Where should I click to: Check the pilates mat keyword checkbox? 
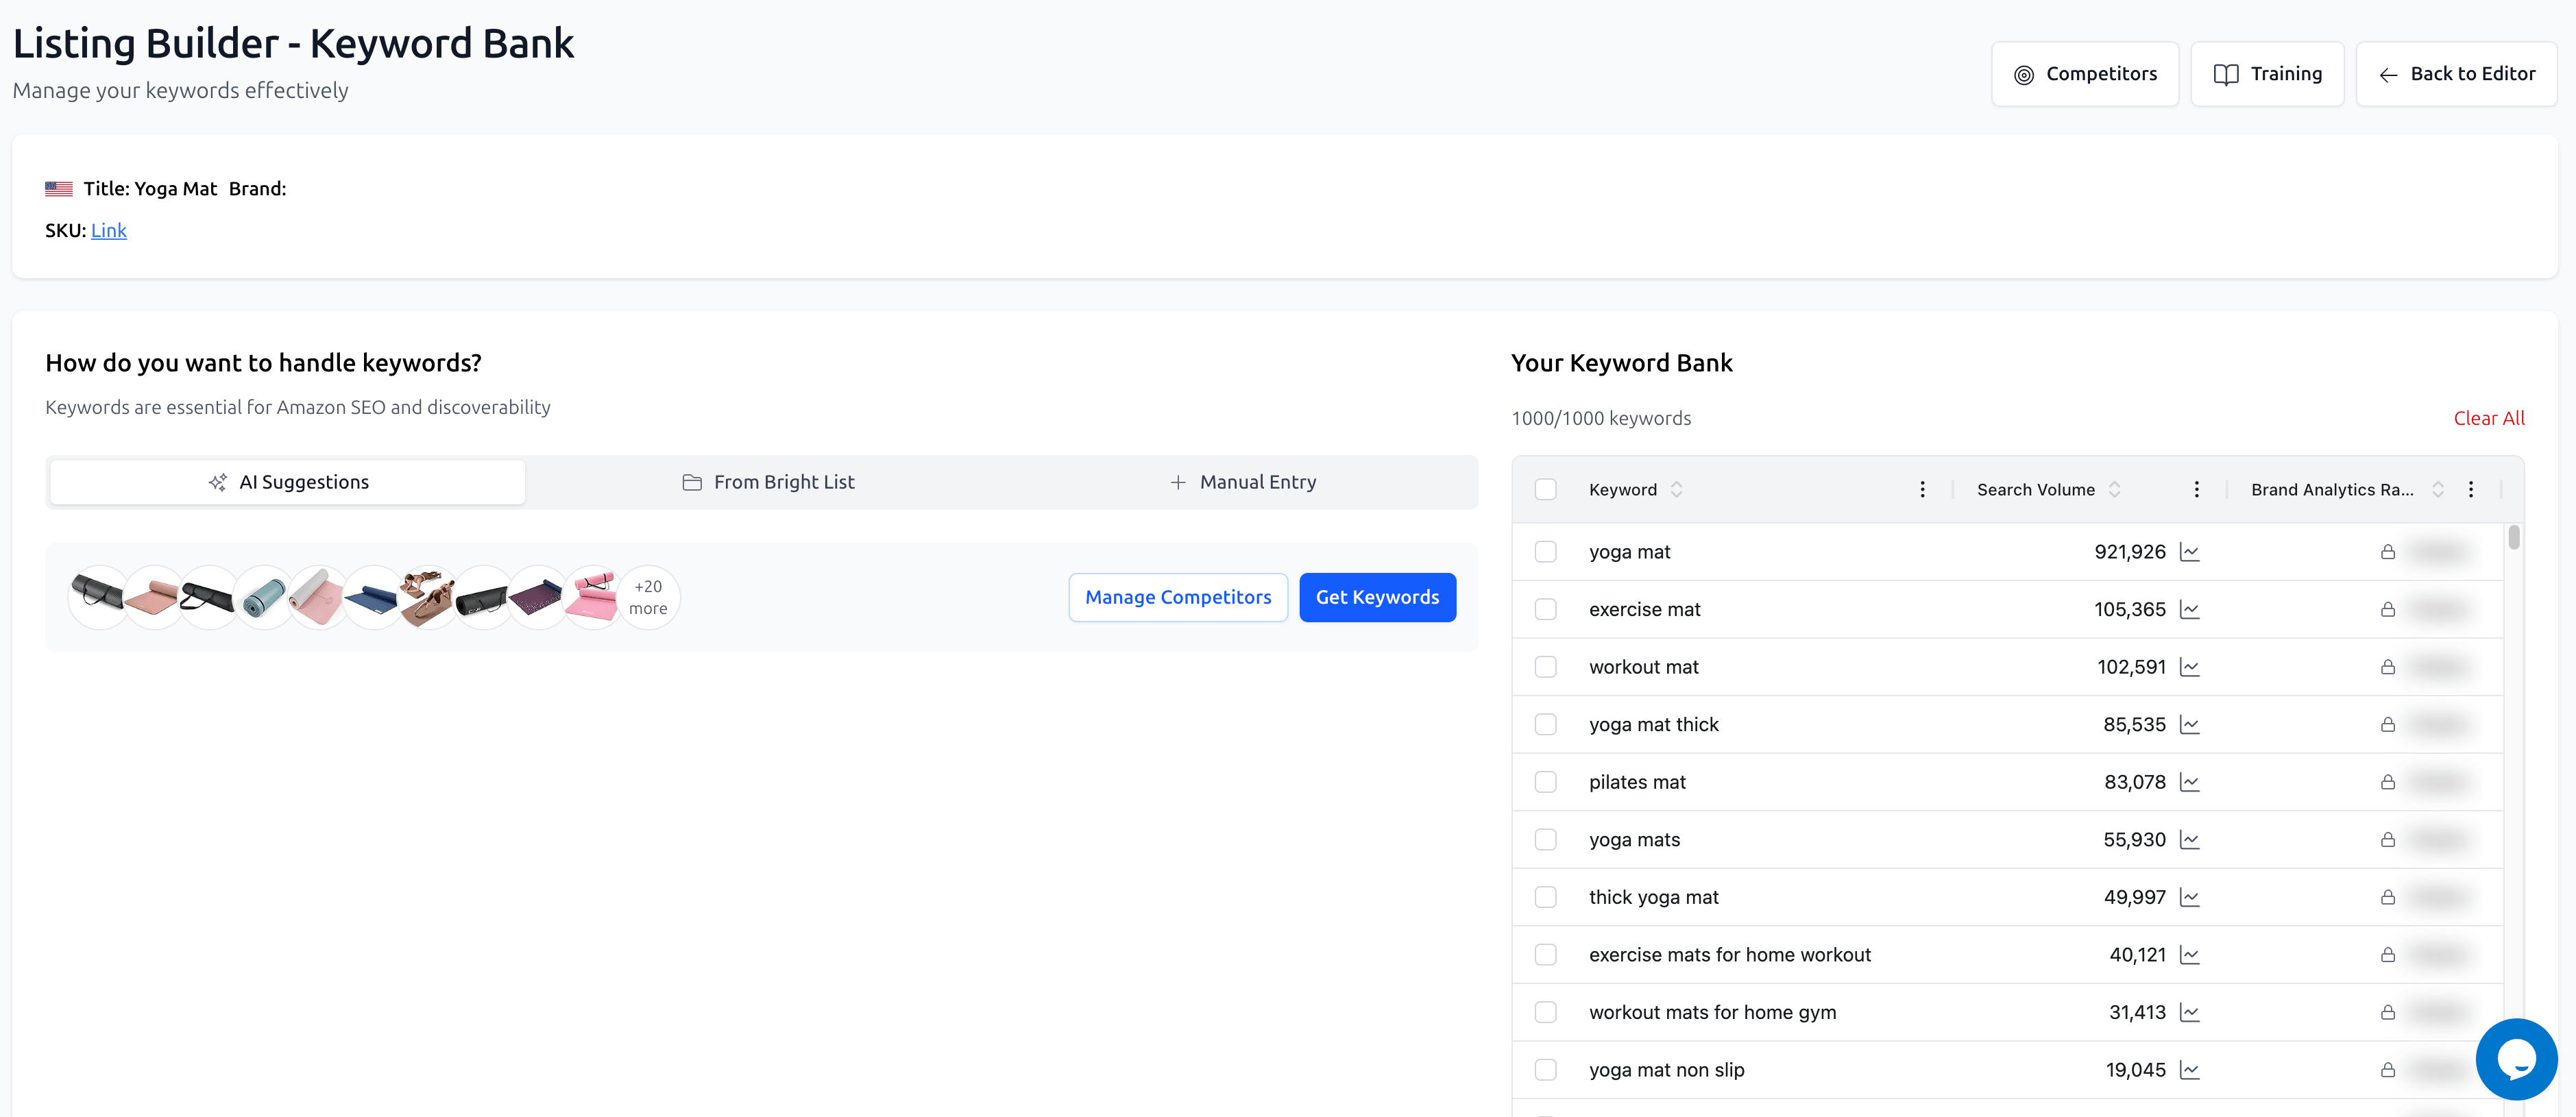[1546, 782]
